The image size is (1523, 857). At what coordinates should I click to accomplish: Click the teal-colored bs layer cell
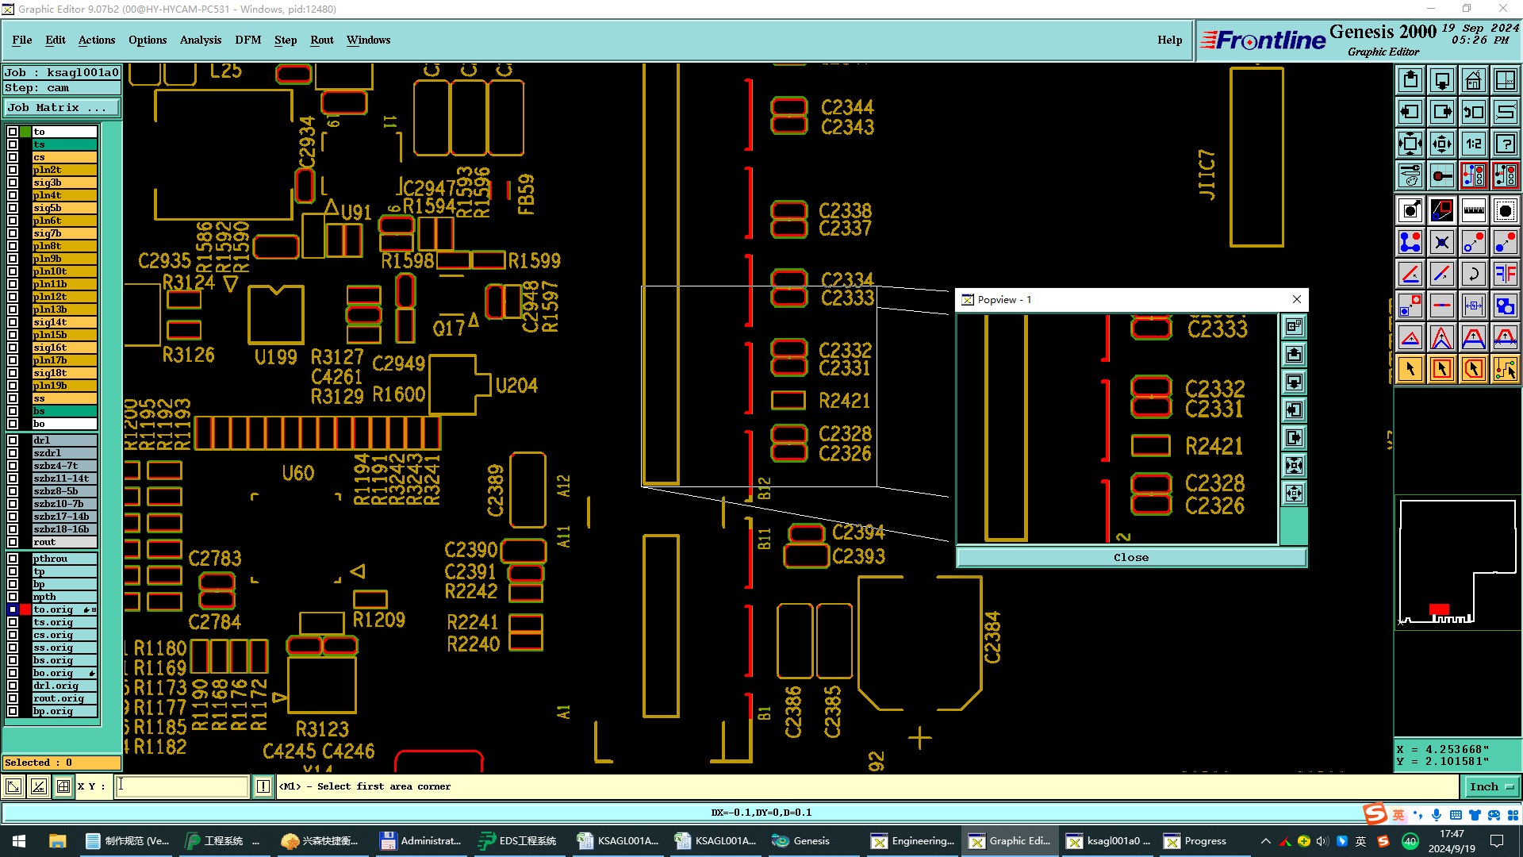point(64,411)
